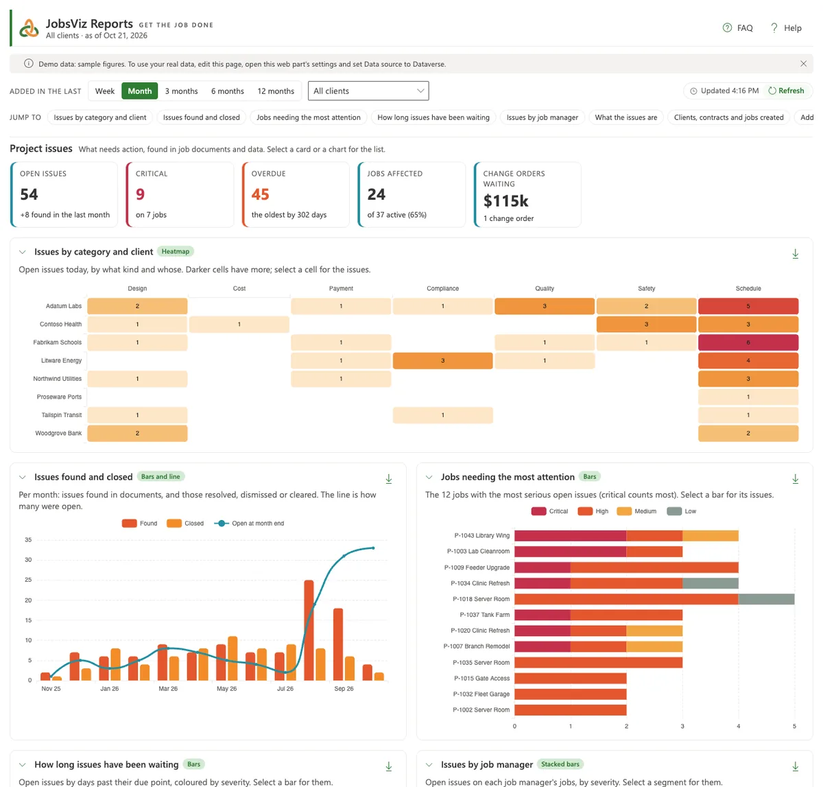Open the Help link
Image resolution: width=823 pixels, height=787 pixels.
point(786,28)
